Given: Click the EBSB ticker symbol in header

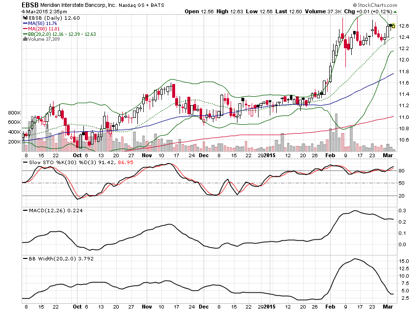Looking at the screenshot, I should [30, 5].
